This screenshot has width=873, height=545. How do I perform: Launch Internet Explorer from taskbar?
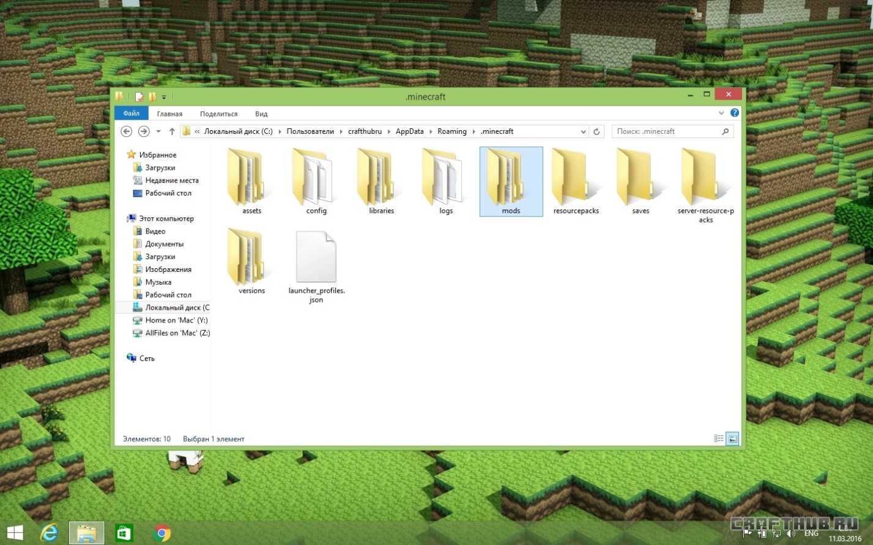coord(48,533)
